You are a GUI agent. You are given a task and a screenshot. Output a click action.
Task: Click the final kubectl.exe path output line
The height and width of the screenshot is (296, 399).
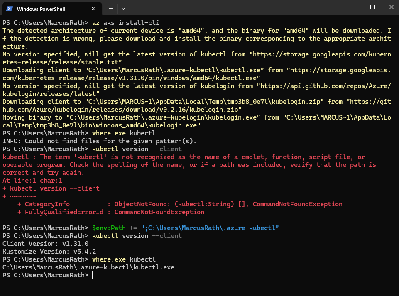pyautogui.click(x=88, y=267)
